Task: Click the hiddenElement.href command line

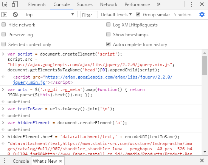Action: [x=93, y=137]
